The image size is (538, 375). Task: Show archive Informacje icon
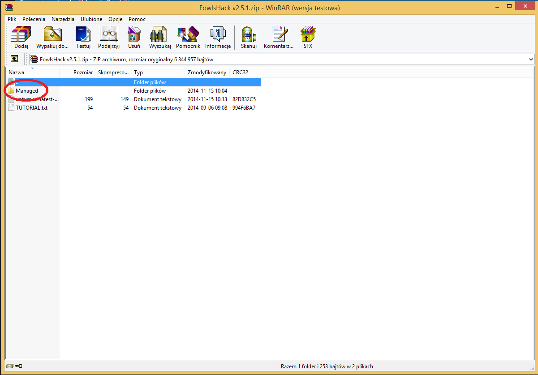pos(218,34)
